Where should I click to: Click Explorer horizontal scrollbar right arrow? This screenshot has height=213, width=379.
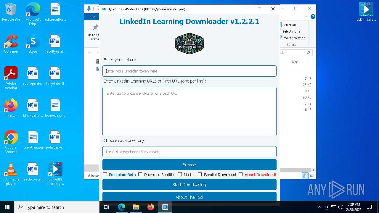pos(314,170)
